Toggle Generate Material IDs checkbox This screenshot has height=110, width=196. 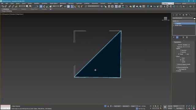(177, 68)
